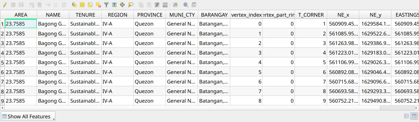Click the save edits floppy disk icon
Image resolution: width=419 pixels, height=122 pixels.
click(x=21, y=5)
